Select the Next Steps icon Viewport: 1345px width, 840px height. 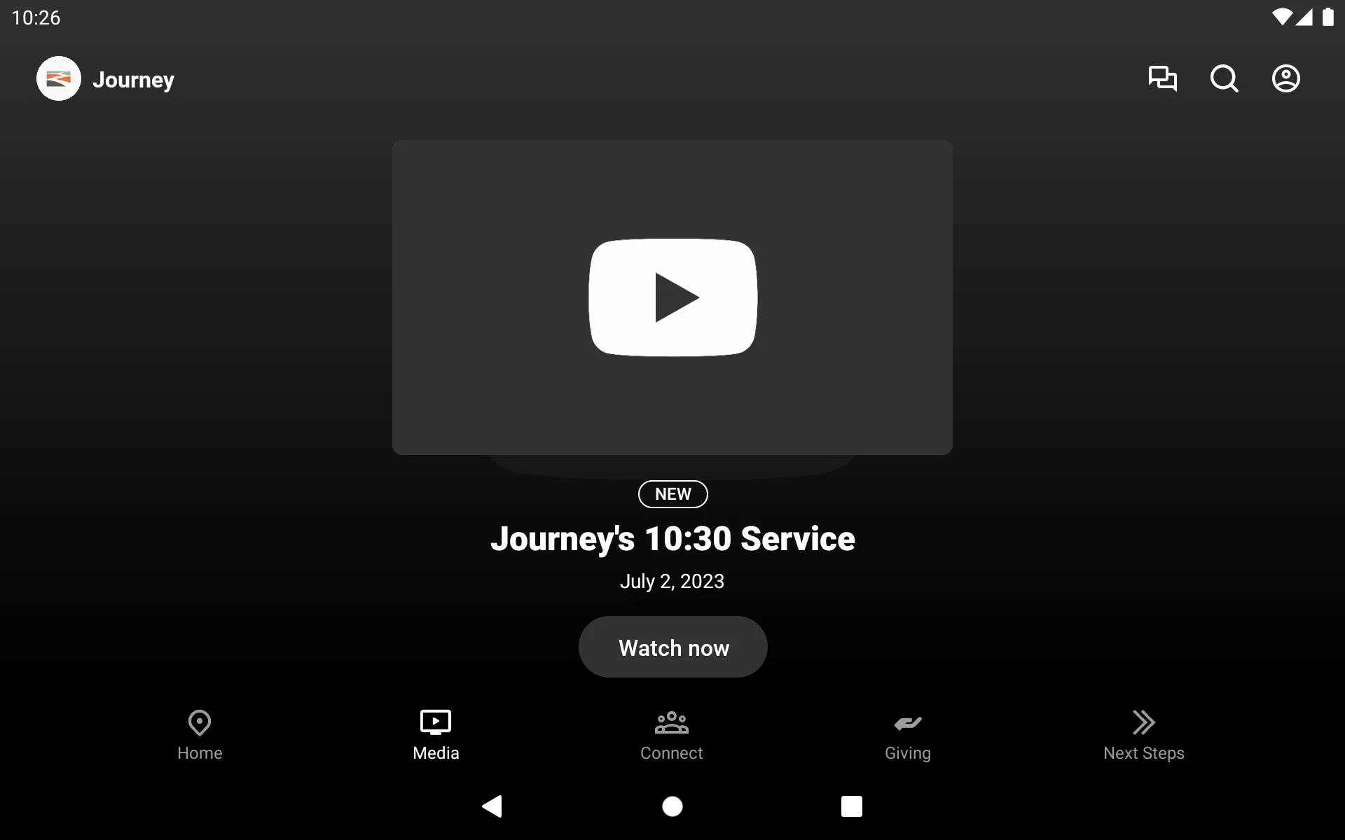point(1143,722)
